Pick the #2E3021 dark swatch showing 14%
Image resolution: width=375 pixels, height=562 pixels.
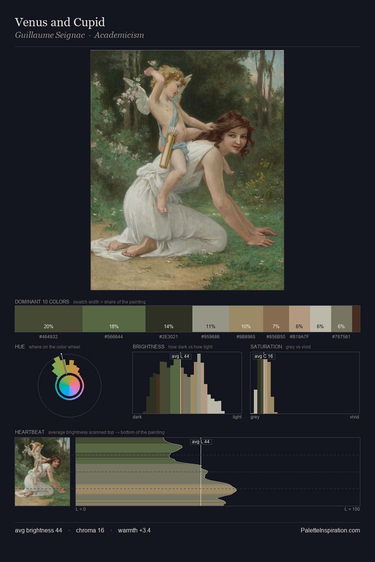click(169, 319)
